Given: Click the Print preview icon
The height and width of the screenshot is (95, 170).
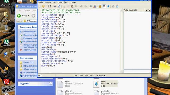Looking at the screenshot, I should pyautogui.click(x=59, y=6).
